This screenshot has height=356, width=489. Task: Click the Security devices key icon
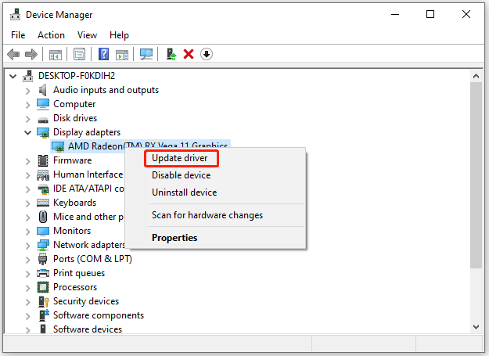43,301
